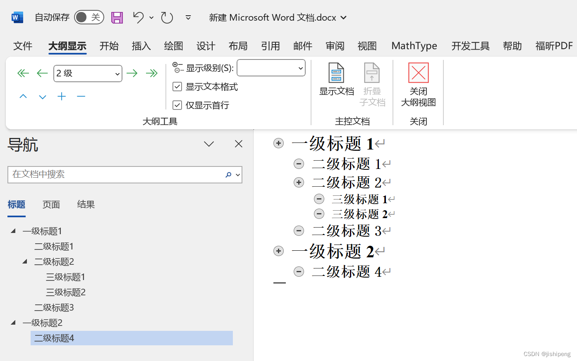This screenshot has width=577, height=361.
Task: Open the 审阅 ribbon tab
Action: pos(335,46)
